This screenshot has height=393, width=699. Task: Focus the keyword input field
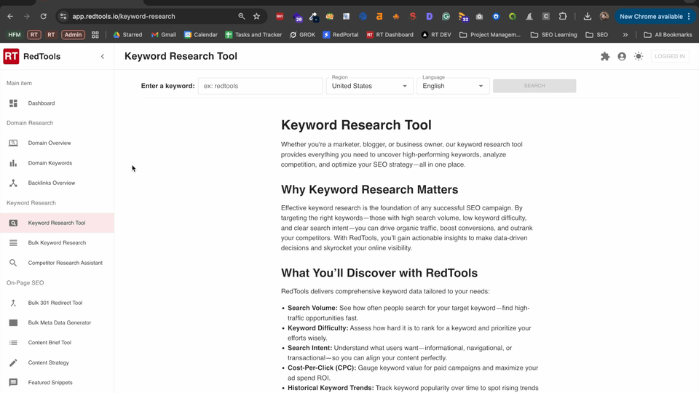261,86
